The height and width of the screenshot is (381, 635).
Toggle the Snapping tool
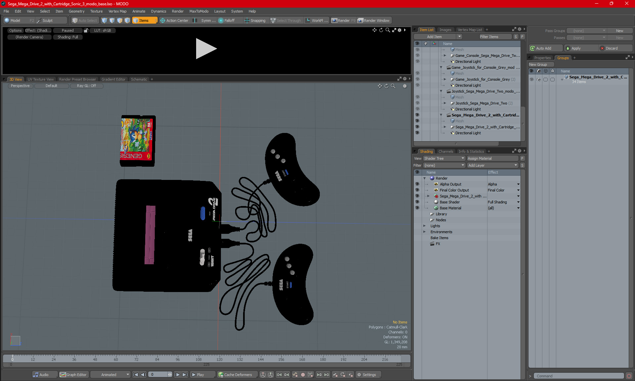click(255, 21)
